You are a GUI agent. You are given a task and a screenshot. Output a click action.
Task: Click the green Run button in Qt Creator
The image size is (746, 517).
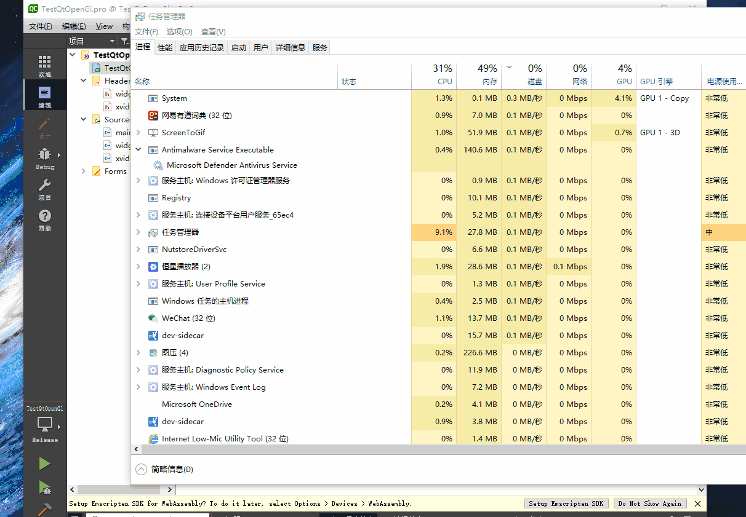click(x=44, y=464)
